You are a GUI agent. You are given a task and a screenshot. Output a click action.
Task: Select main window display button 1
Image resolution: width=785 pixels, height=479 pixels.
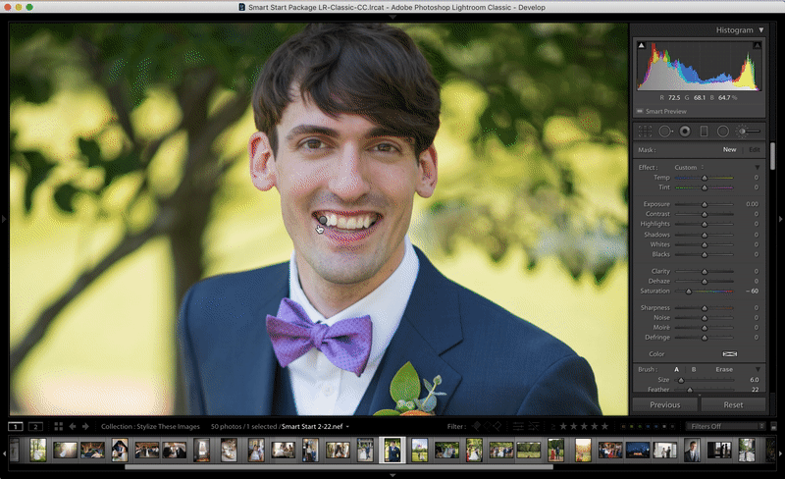tap(16, 426)
